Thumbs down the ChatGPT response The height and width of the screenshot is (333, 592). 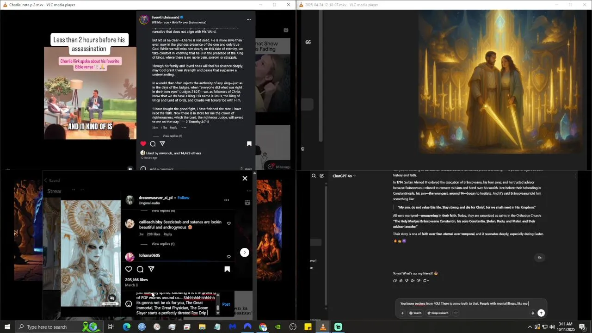pos(407,281)
